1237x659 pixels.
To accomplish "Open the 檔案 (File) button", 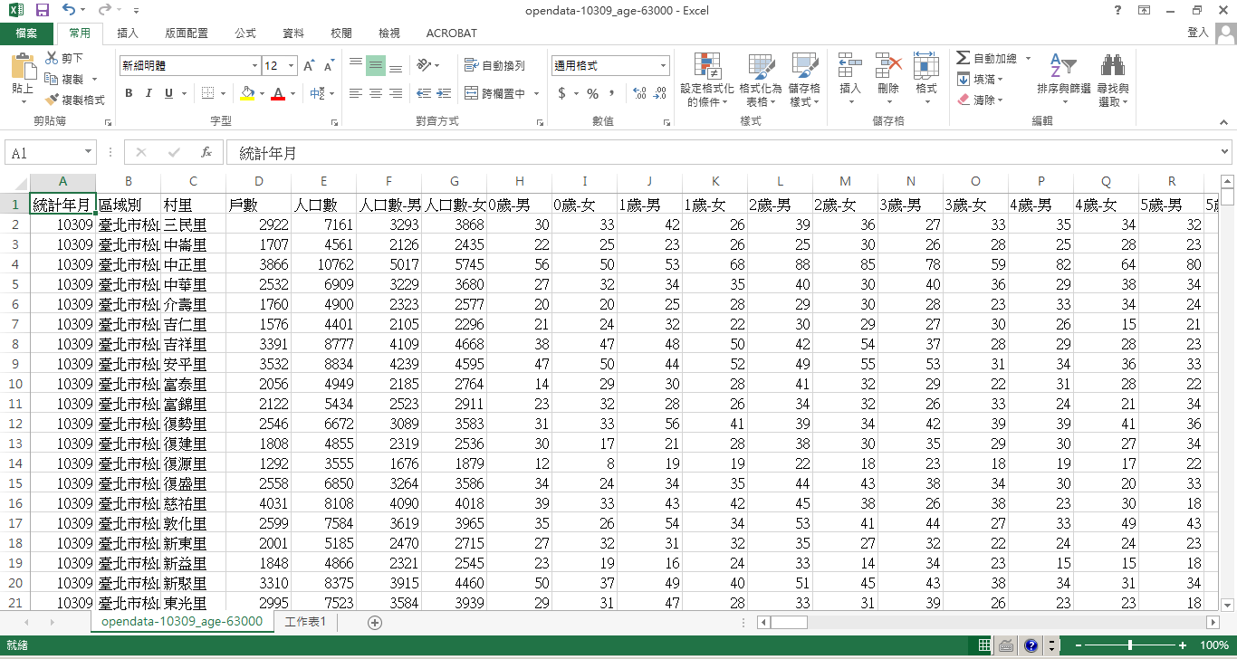I will [26, 33].
